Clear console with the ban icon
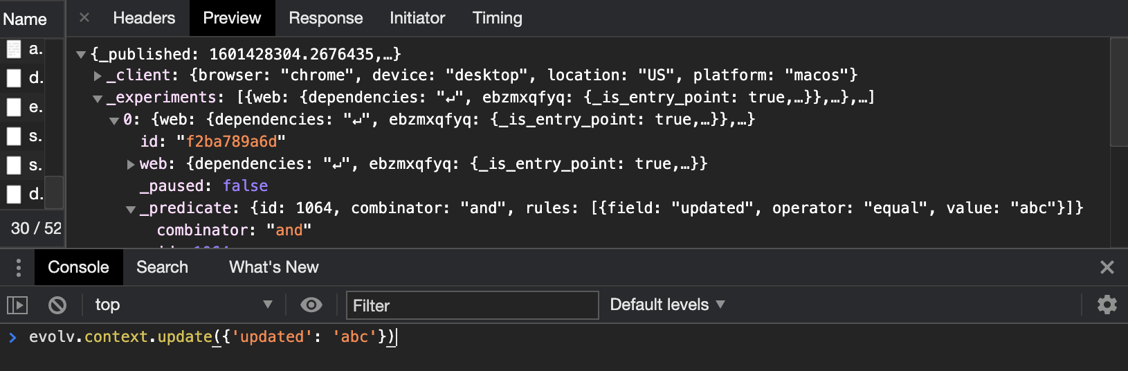Viewport: 1128px width, 371px height. pyautogui.click(x=57, y=305)
